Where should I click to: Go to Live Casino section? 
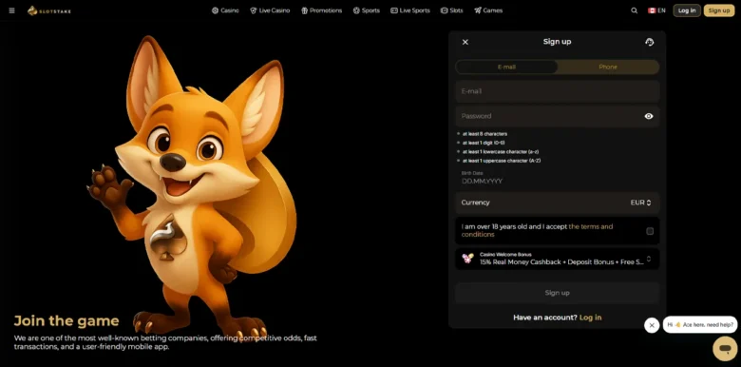coord(270,10)
